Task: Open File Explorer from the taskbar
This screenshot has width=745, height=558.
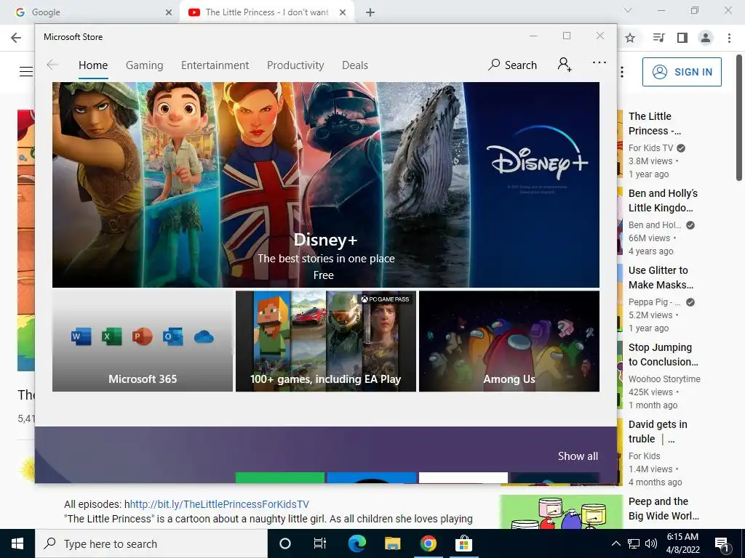Action: pos(392,543)
